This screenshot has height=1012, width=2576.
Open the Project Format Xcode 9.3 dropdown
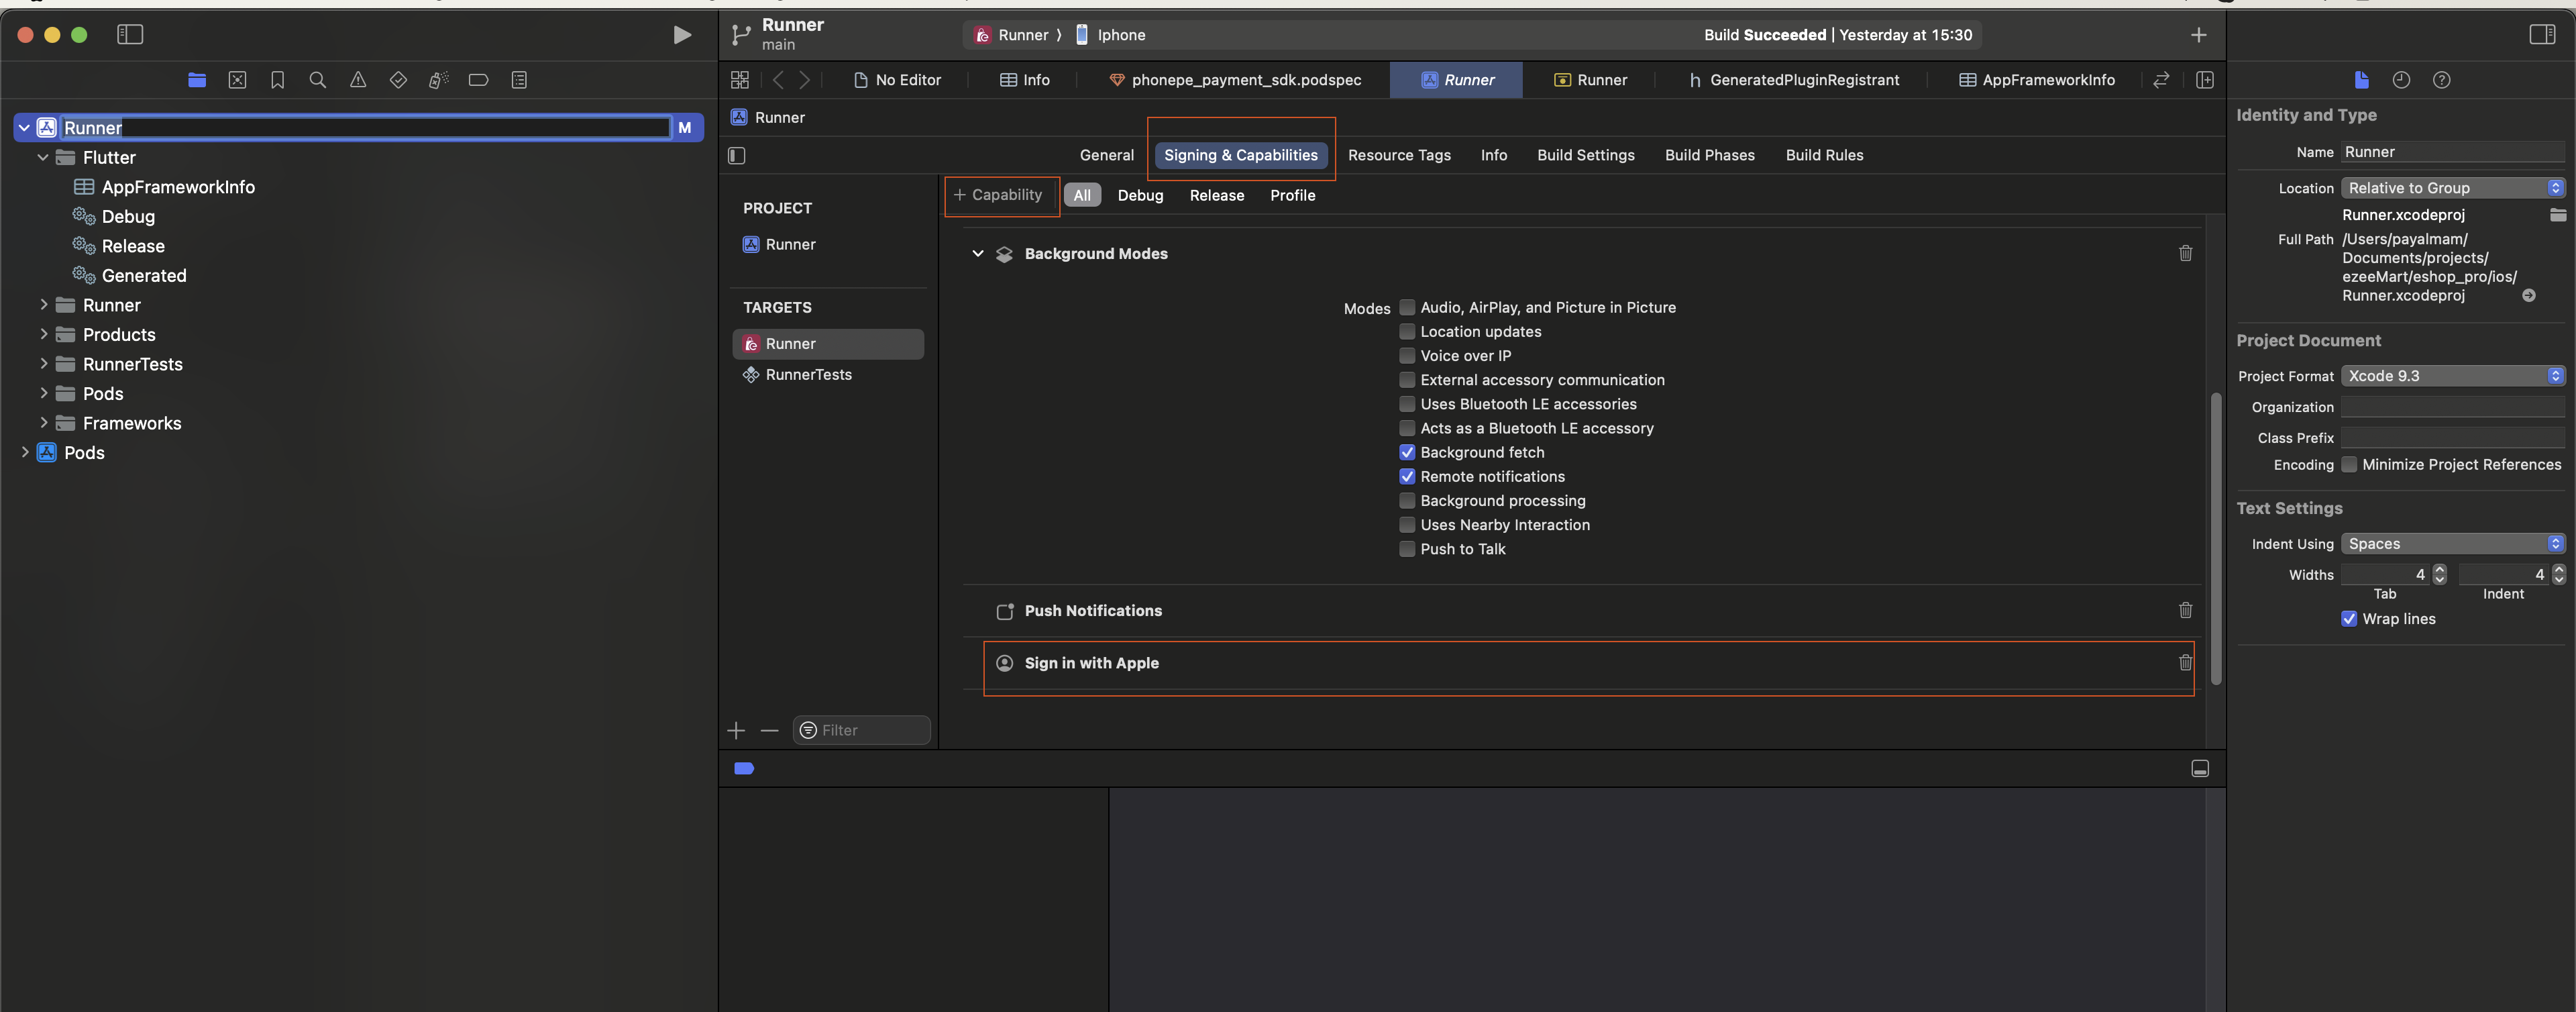tap(2452, 376)
